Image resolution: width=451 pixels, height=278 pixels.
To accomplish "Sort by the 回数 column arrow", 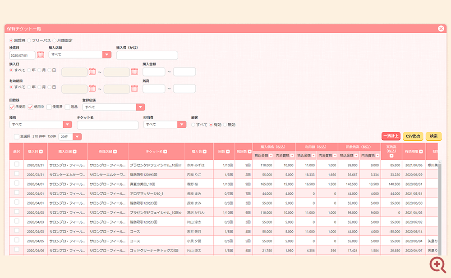I will pyautogui.click(x=228, y=152).
